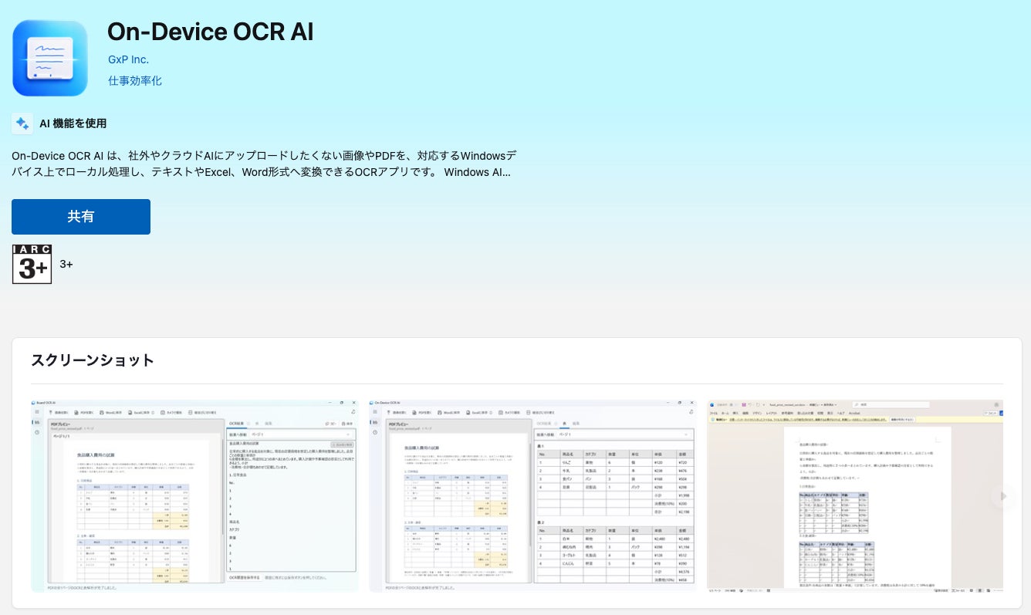Click the AI 機能を使用 label
The height and width of the screenshot is (615, 1031).
tap(73, 123)
